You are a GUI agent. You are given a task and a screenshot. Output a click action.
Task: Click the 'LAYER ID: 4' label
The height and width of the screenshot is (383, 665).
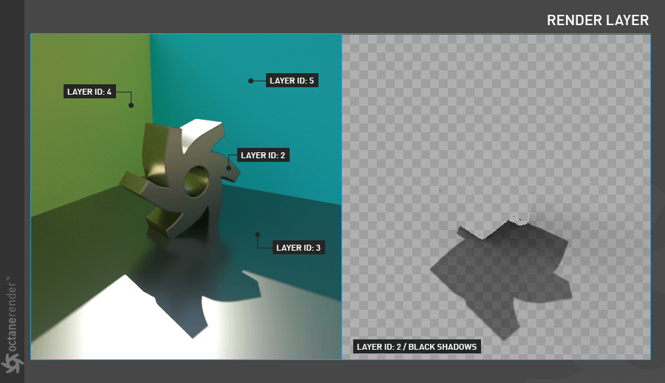click(x=89, y=92)
